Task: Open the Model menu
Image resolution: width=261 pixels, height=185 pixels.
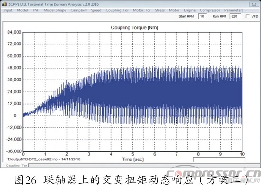Action: click(22, 10)
